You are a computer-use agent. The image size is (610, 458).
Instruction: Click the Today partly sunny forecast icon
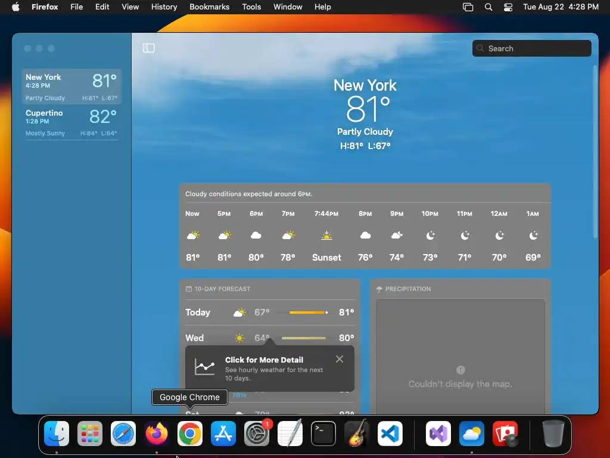click(239, 312)
